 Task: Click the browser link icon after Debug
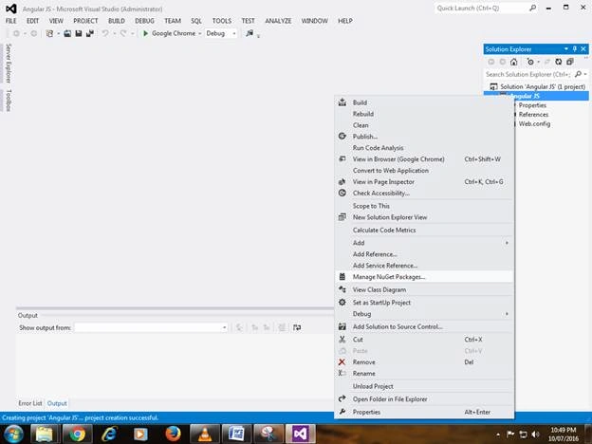coord(250,33)
